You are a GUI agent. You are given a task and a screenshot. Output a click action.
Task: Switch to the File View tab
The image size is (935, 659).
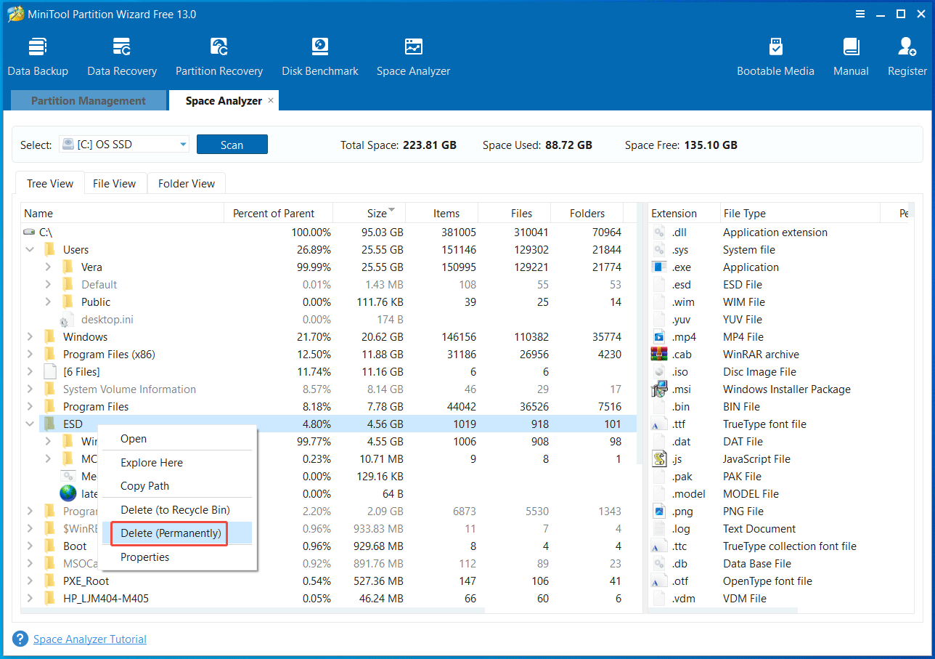point(115,183)
